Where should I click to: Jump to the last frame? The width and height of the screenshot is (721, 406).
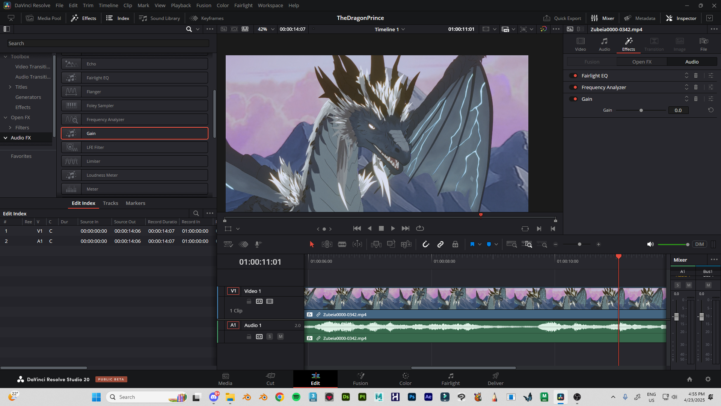pos(406,229)
